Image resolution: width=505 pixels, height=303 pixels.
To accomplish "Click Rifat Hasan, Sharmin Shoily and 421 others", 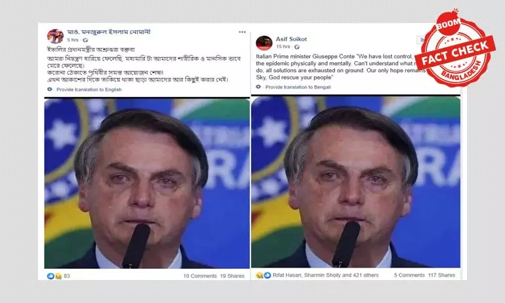I will point(325,275).
